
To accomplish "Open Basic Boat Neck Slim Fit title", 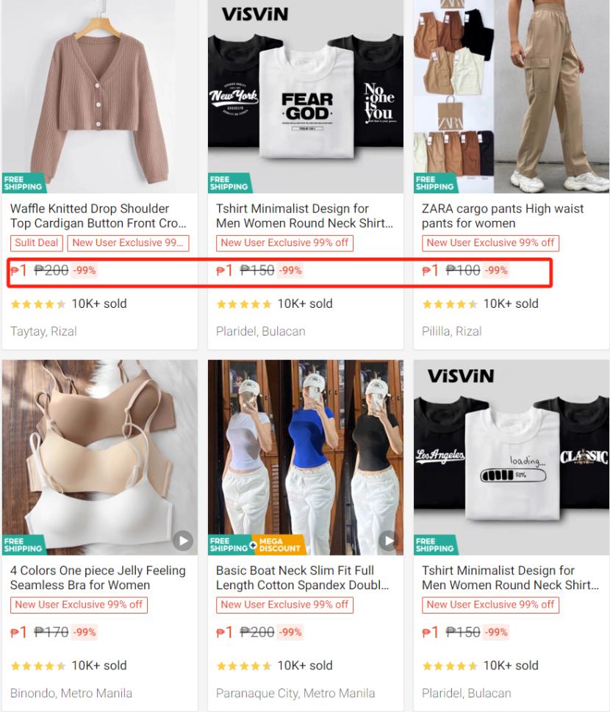I will (303, 578).
